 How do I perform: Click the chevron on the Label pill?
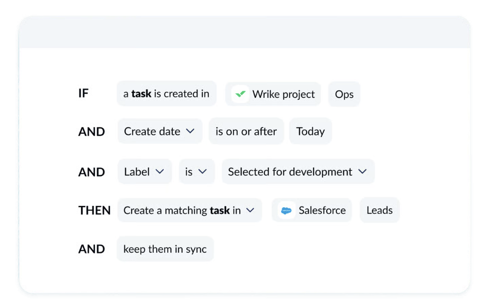pos(161,171)
